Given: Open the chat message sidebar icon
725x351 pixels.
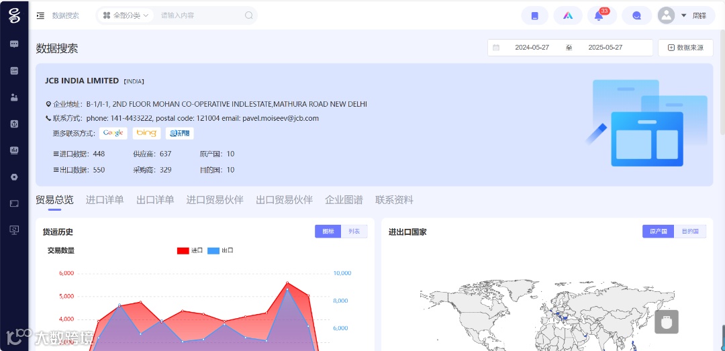Looking at the screenshot, I should pos(14,44).
